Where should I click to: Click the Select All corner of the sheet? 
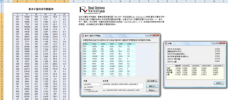[2, 1]
